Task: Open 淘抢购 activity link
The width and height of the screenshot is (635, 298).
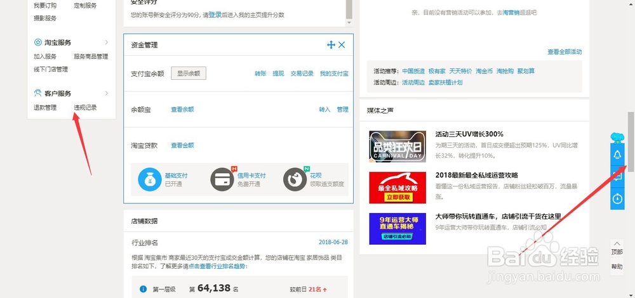Action: (505, 71)
